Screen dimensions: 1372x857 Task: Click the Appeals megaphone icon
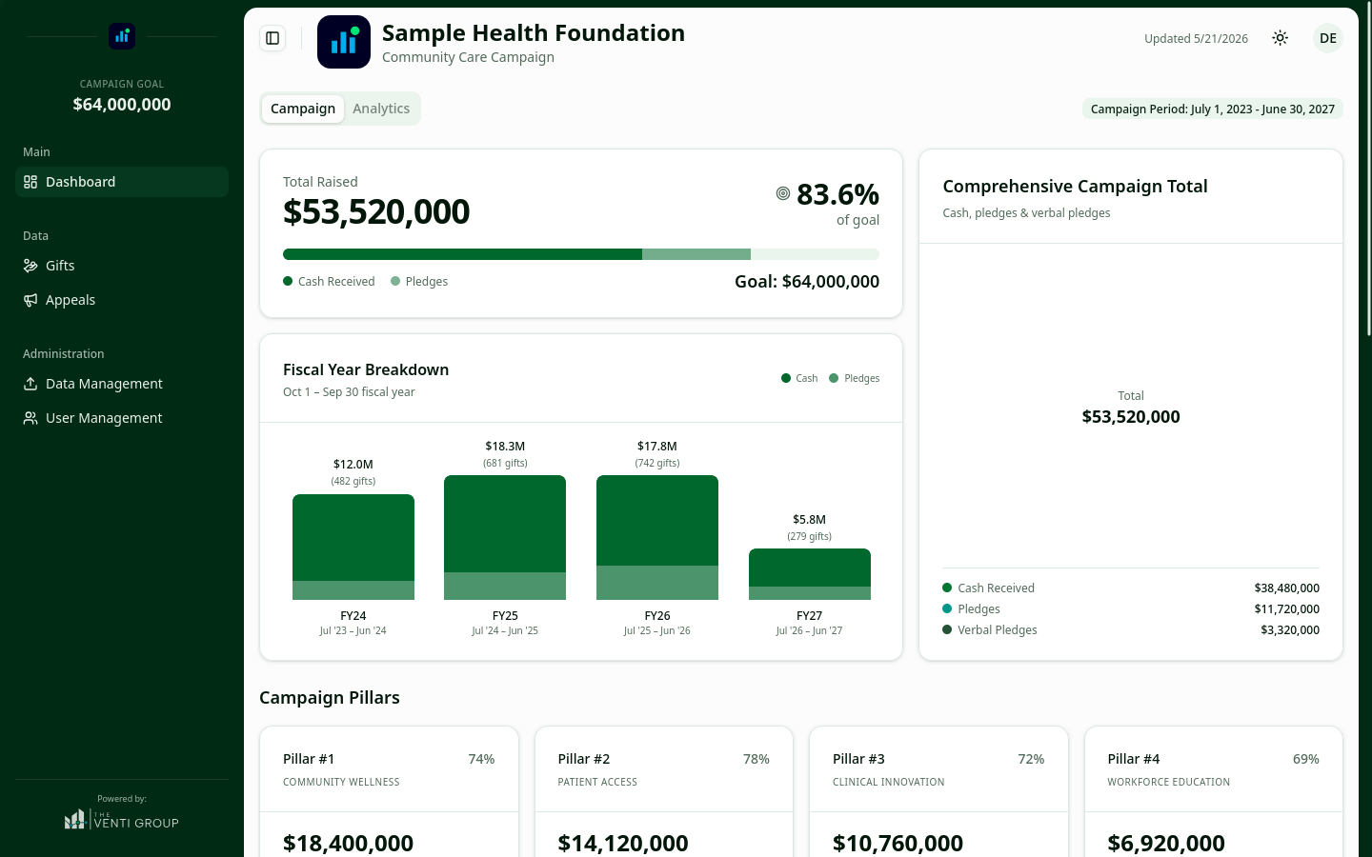tap(30, 300)
